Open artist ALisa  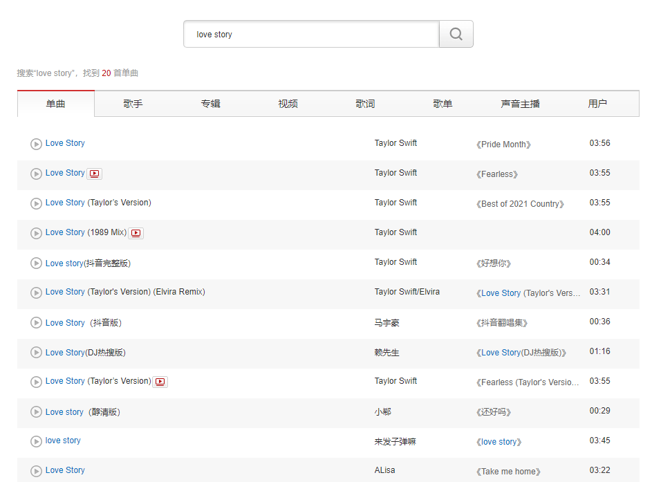[384, 470]
